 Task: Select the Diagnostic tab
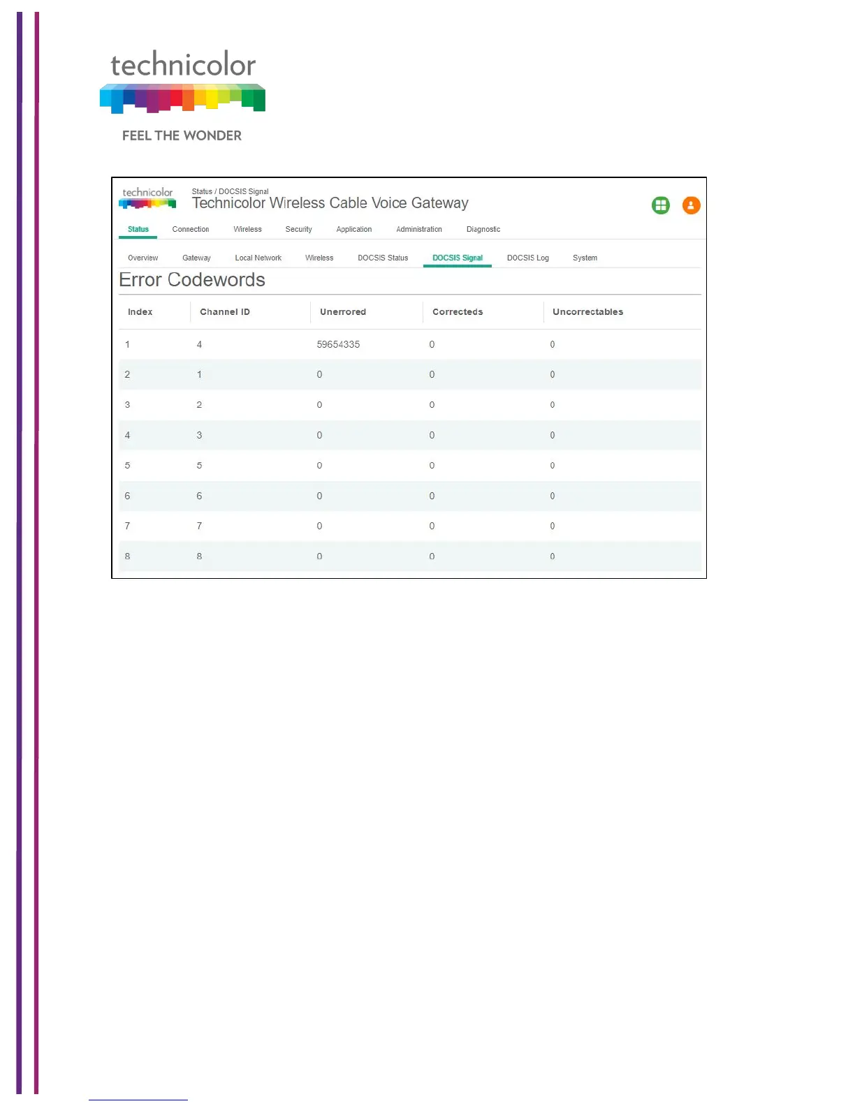coord(483,229)
